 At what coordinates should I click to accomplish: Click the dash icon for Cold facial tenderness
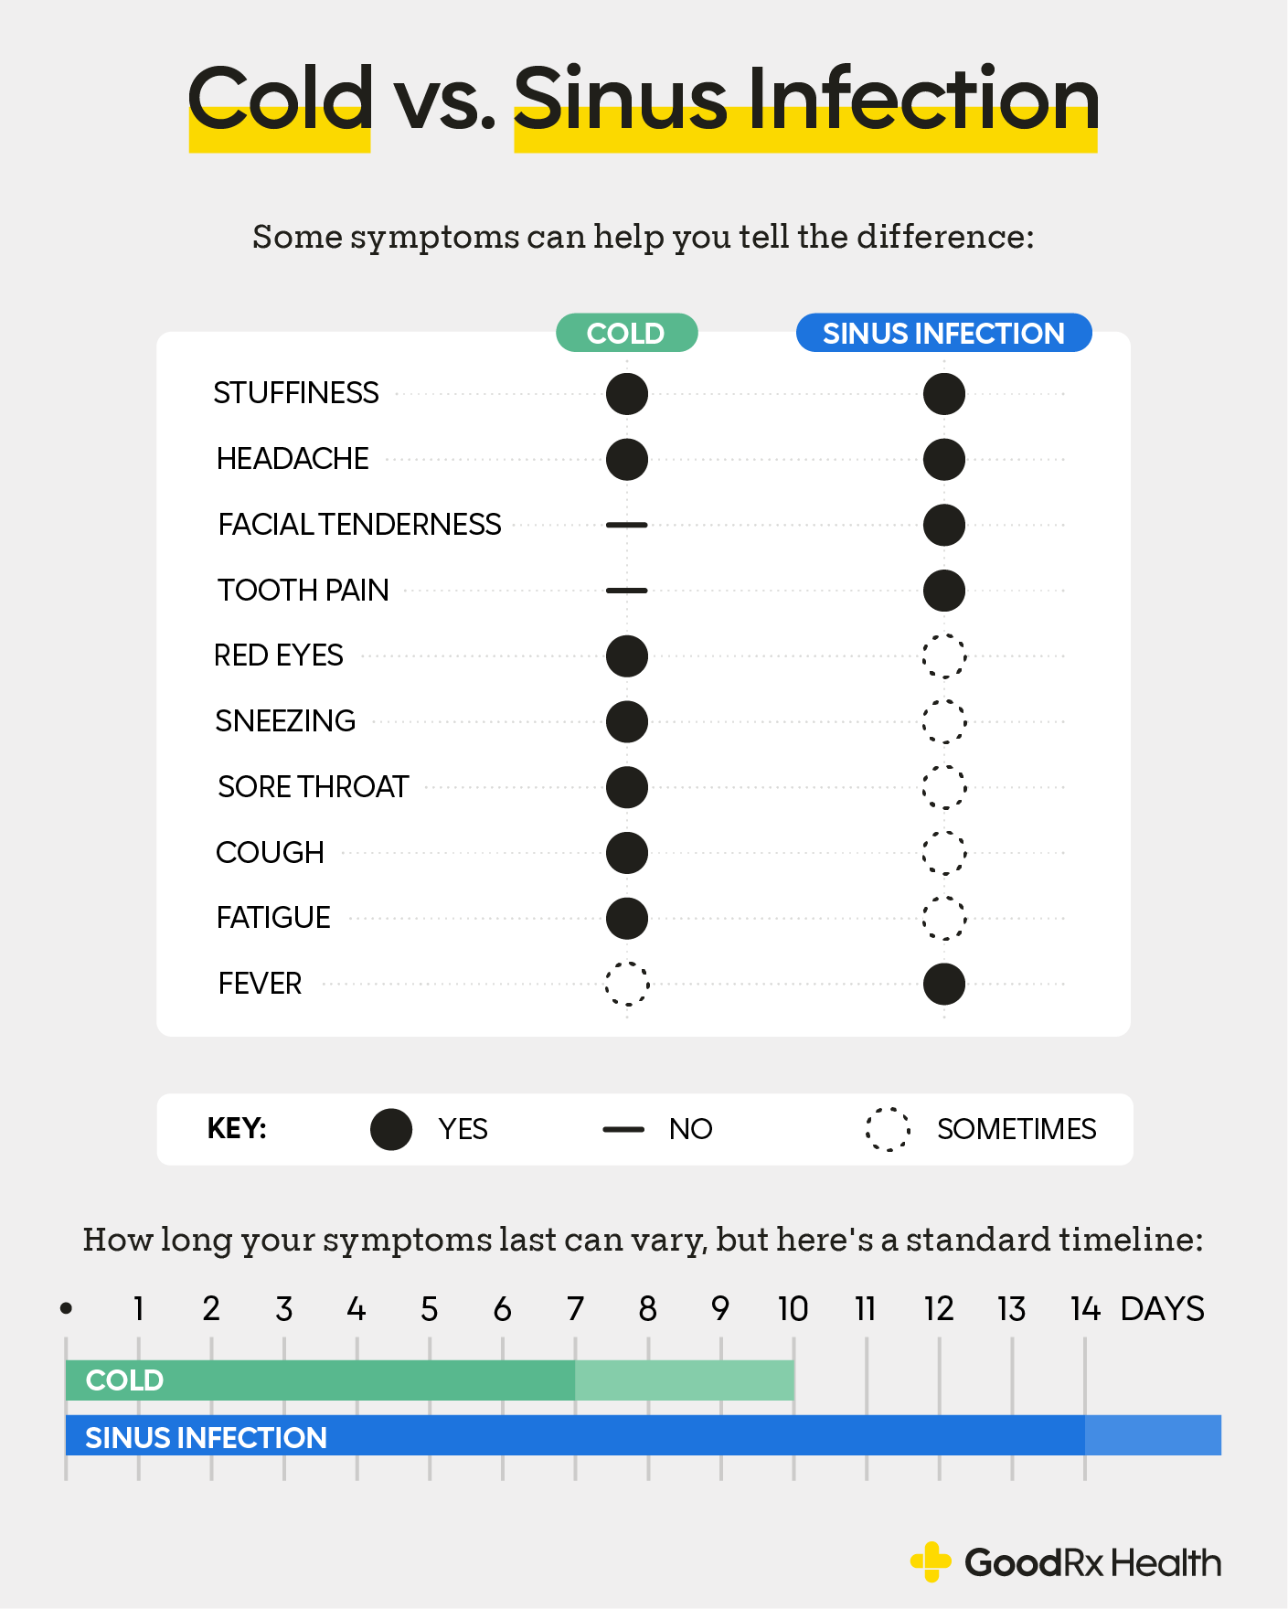pos(627,525)
